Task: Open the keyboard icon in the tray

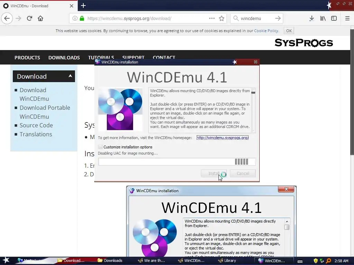Action: [x=300, y=261]
